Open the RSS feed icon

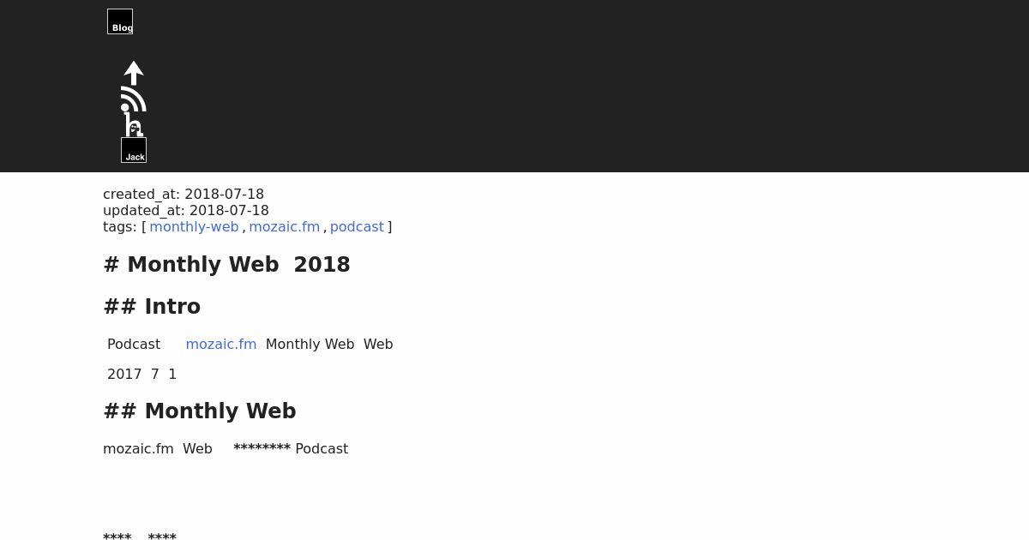point(134,99)
